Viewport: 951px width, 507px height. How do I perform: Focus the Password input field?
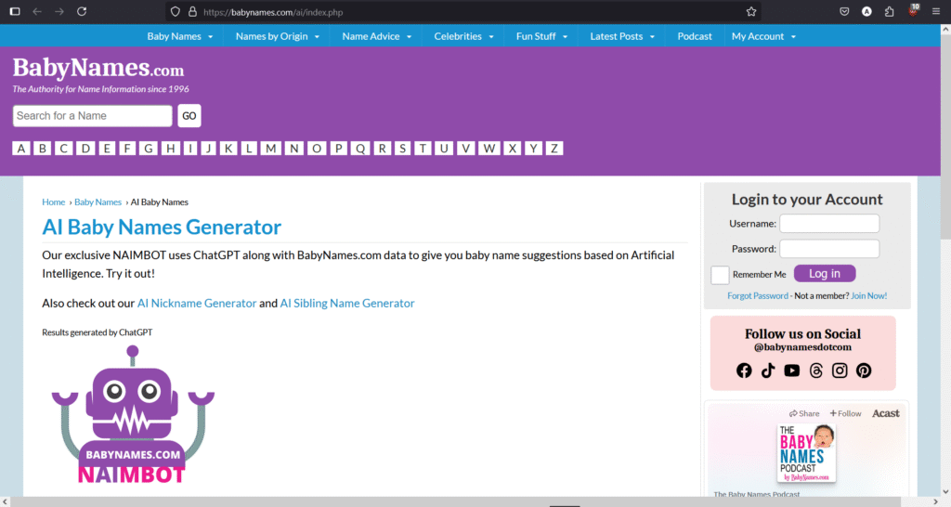coord(829,249)
